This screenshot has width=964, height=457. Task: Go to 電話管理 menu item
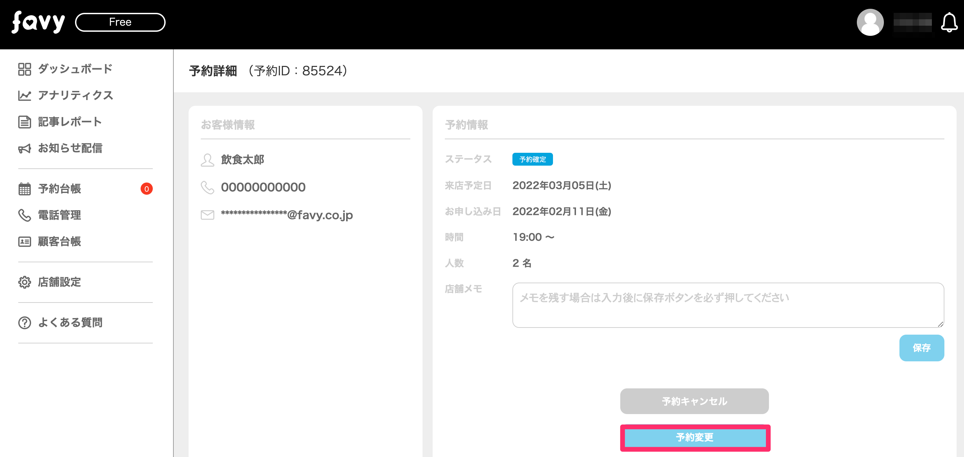59,215
